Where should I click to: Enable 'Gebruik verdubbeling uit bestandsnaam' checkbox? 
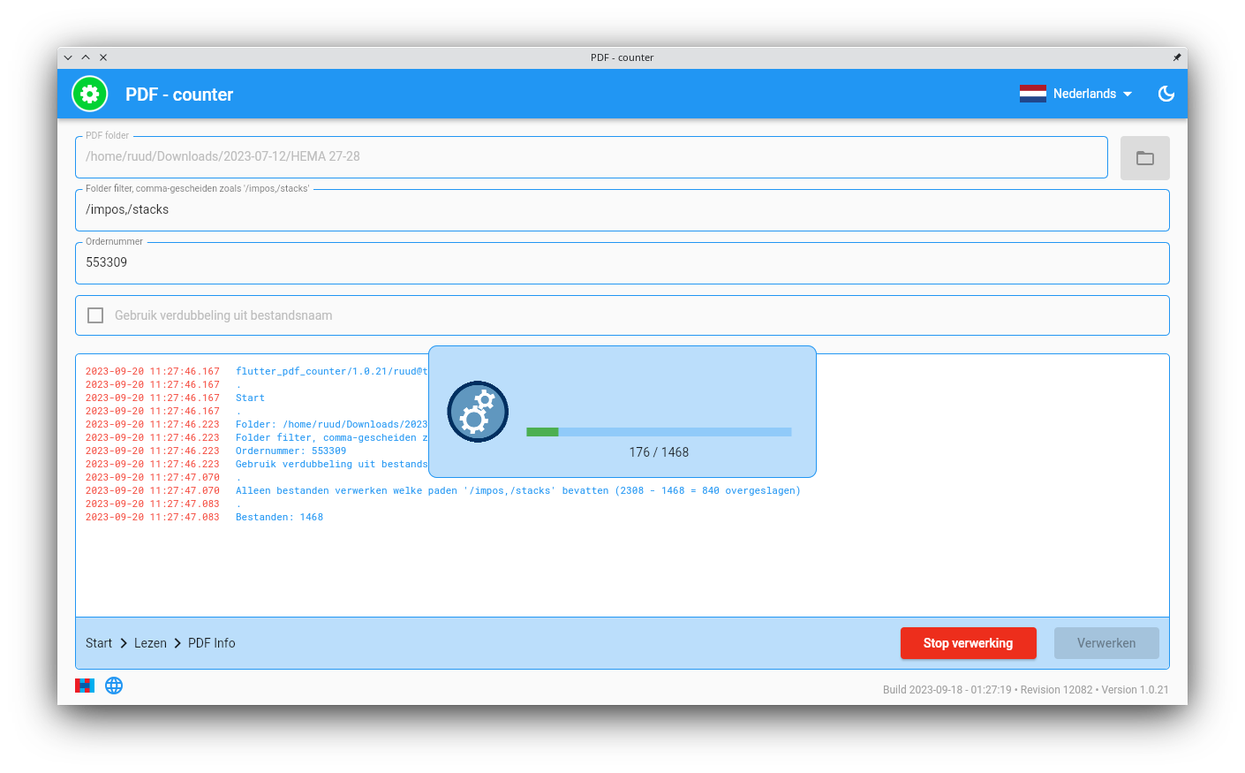[x=95, y=315]
